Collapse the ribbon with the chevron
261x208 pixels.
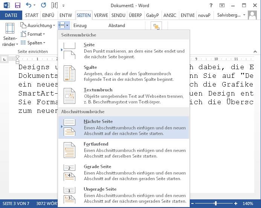click(x=255, y=52)
